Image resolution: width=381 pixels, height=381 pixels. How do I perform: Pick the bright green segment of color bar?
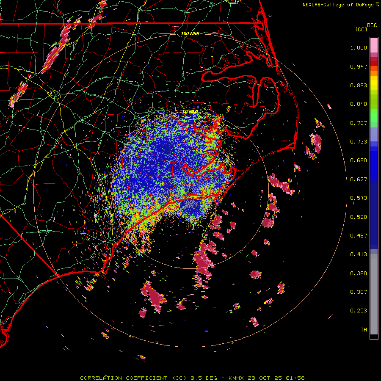374,116
